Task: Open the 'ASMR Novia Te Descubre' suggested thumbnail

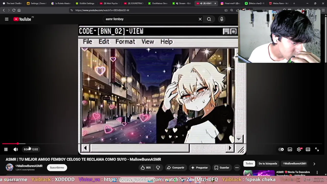Action: tap(259, 173)
